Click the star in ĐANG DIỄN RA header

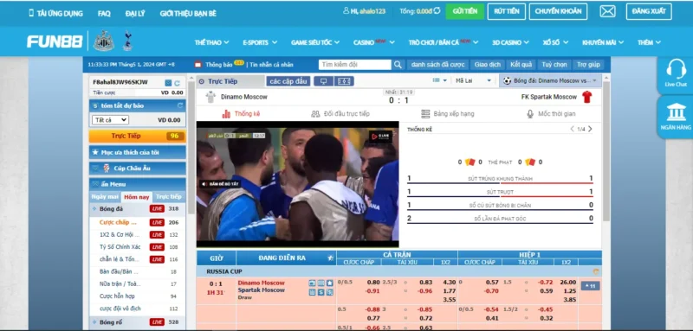tap(330, 258)
